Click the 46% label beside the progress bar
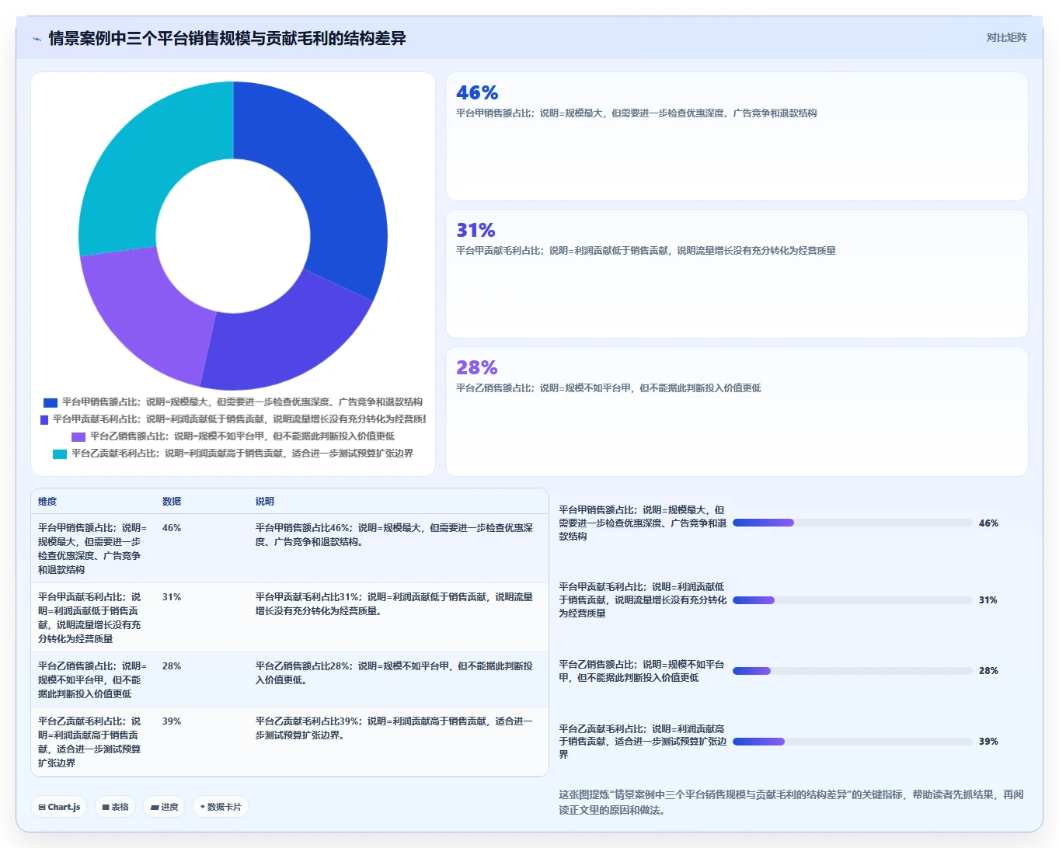This screenshot has width=1059, height=848. 988,523
